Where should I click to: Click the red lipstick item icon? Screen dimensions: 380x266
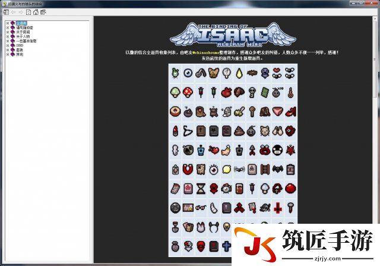175,131
